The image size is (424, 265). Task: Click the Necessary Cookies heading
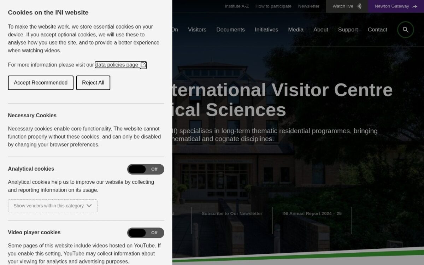[x=32, y=116]
